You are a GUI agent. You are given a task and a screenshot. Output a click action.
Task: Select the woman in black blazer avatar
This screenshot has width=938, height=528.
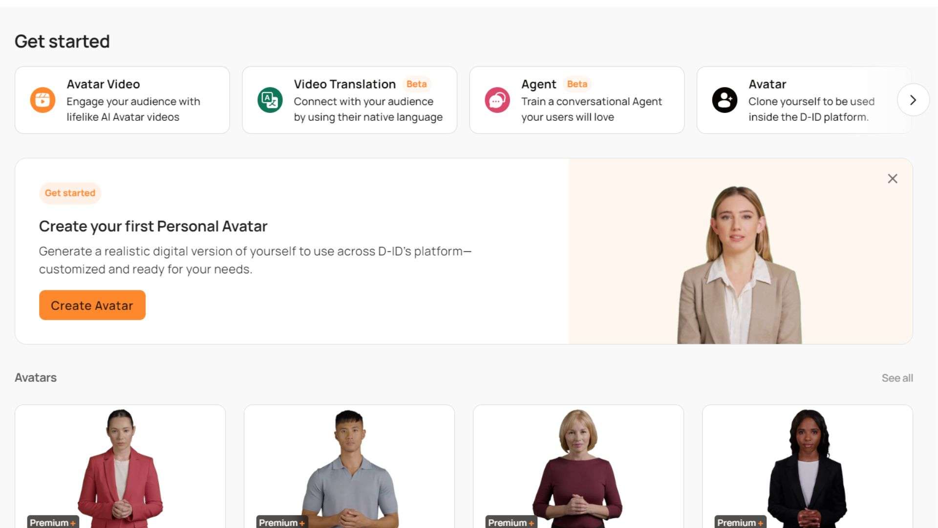pyautogui.click(x=808, y=466)
